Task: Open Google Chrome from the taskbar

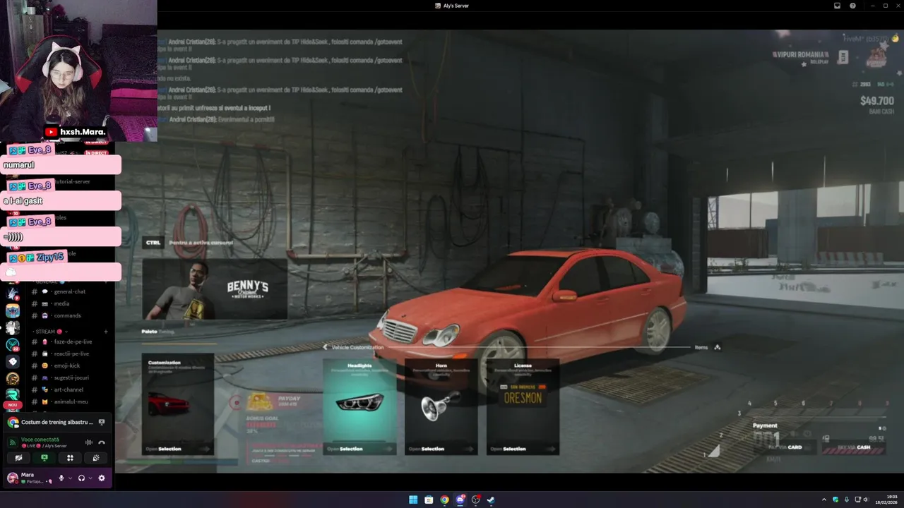Action: [444, 500]
